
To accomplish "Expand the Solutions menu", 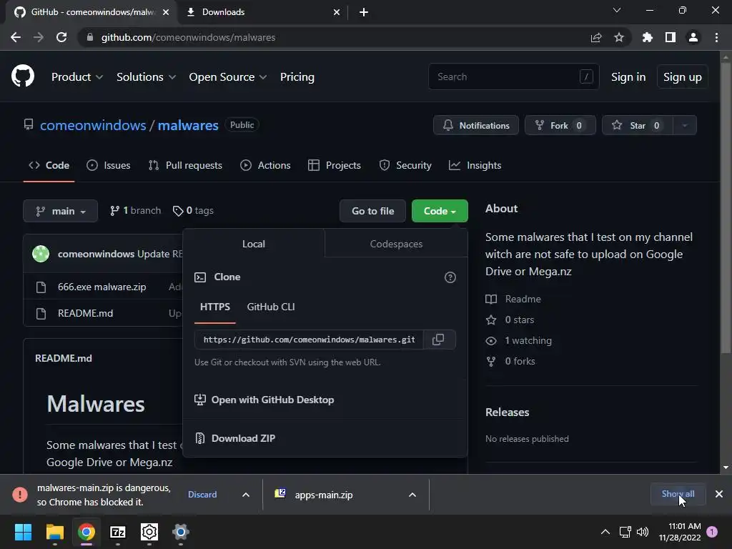I will point(146,77).
